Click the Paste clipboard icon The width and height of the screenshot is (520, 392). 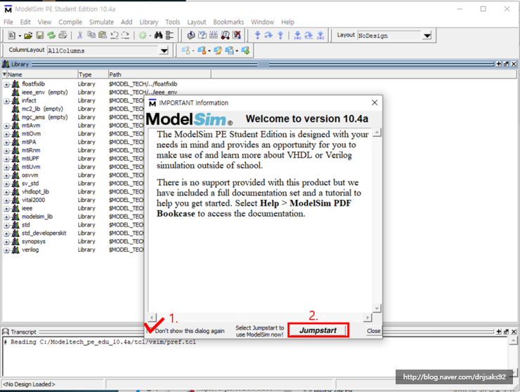click(x=103, y=35)
